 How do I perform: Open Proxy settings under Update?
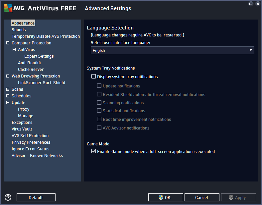24,109
